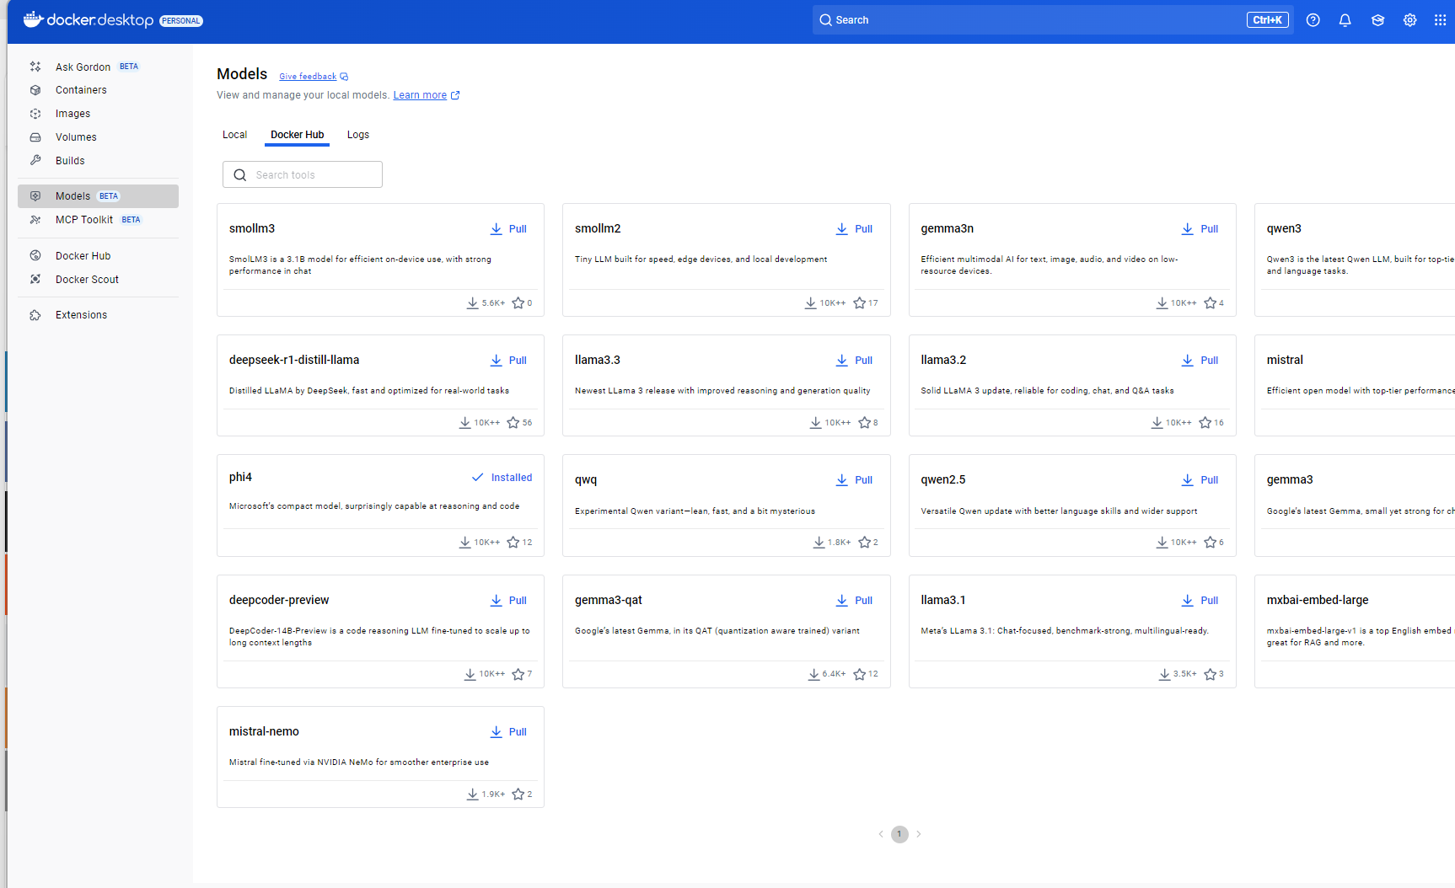Focus the Search tools input field
Viewport: 1455px width, 888px height.
click(303, 174)
